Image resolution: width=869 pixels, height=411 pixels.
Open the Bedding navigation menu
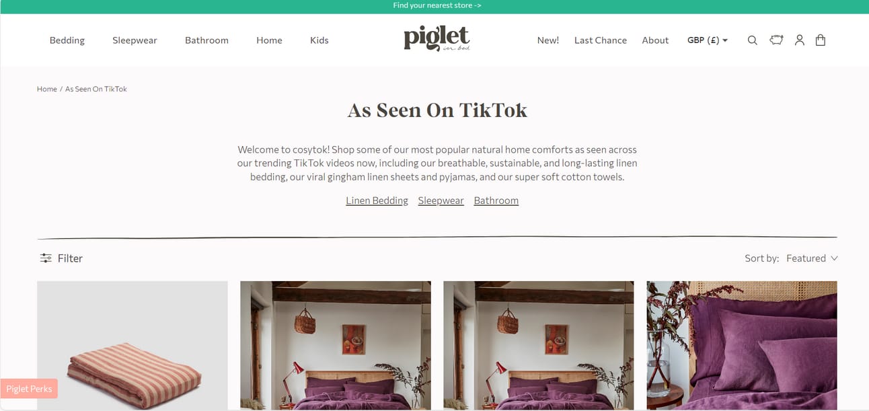[x=67, y=40]
